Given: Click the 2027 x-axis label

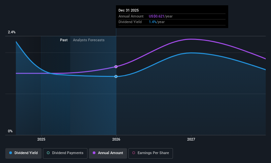Looking at the screenshot, I should [191, 139].
